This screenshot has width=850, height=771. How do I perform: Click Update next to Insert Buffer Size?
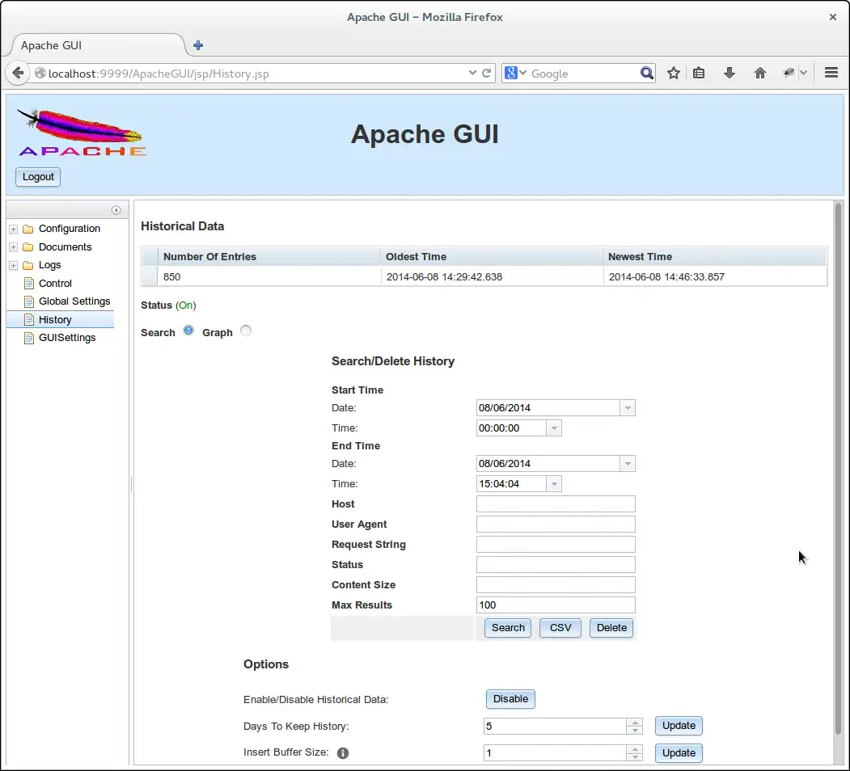[x=679, y=753]
